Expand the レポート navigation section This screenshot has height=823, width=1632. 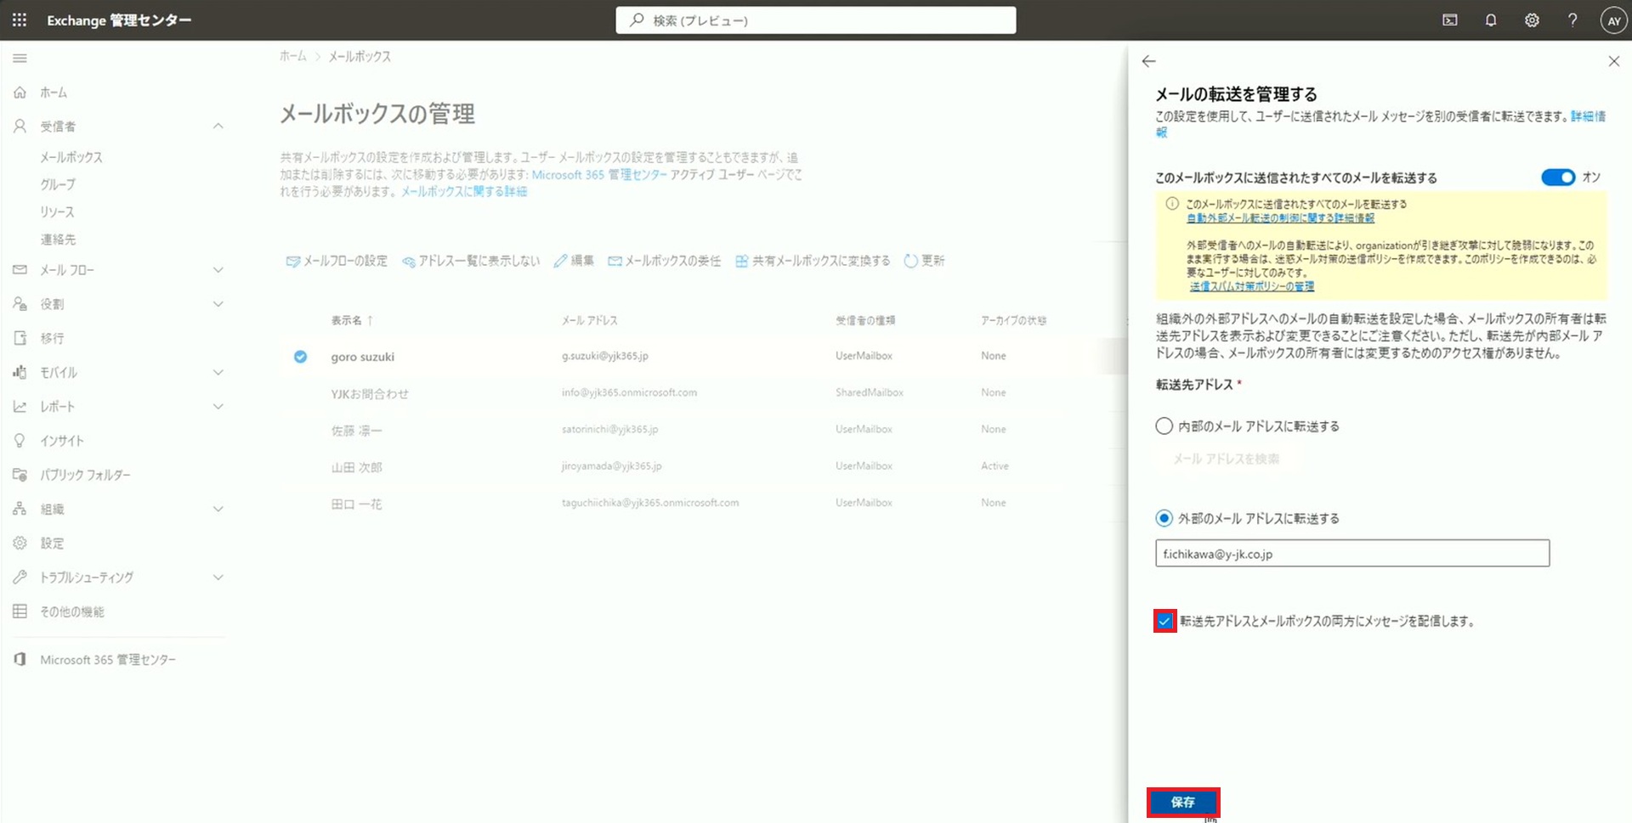coord(218,407)
